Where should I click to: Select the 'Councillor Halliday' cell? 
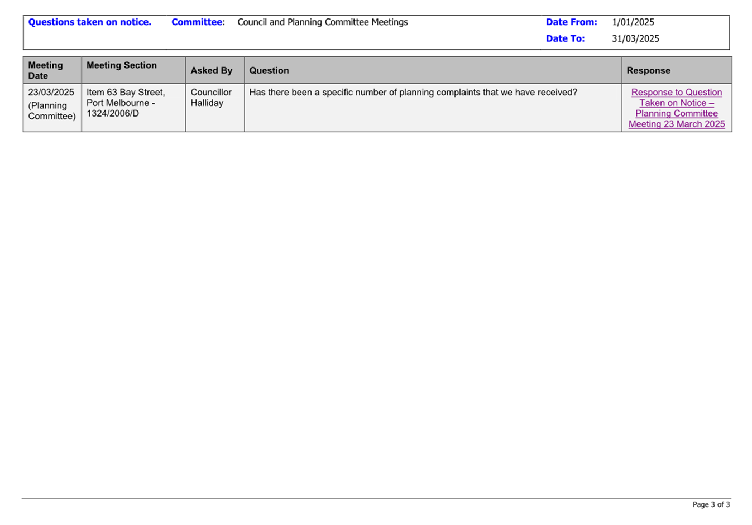click(210, 98)
